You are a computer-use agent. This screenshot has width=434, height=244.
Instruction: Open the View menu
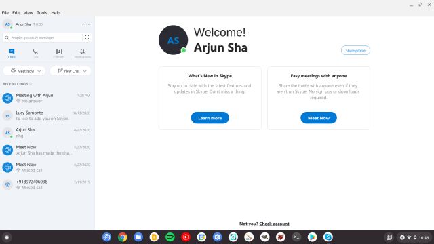(28, 13)
